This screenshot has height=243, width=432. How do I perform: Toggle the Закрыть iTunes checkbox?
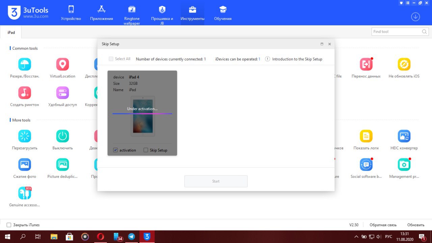tap(9, 225)
